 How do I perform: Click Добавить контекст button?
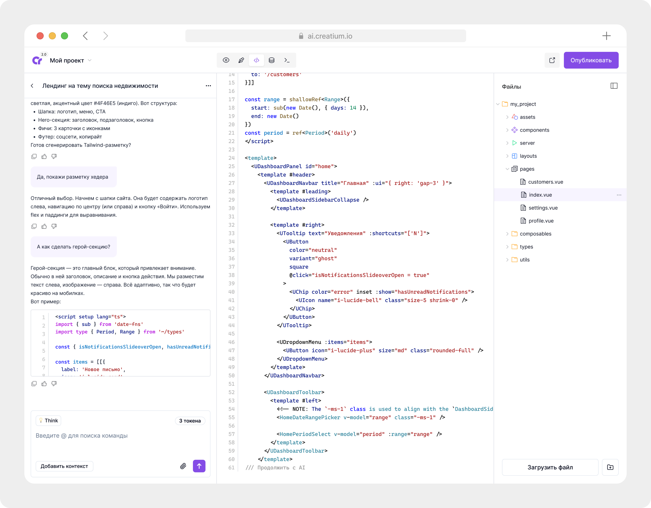pos(64,466)
